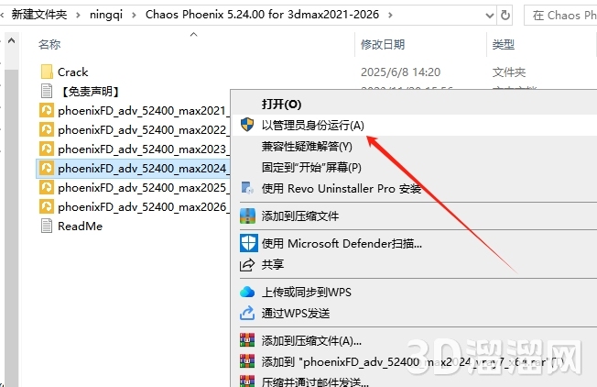597x387 pixels.
Task: Choose 共享 menu entry
Action: 273,264
